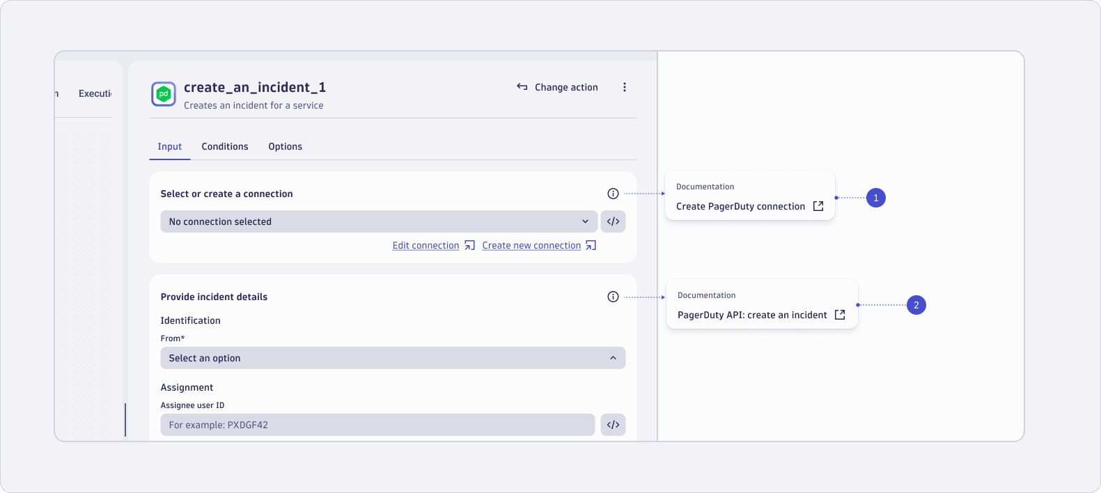Open the From Select an option dropdown
Screen dimensions: 1101x493
pyautogui.click(x=393, y=358)
